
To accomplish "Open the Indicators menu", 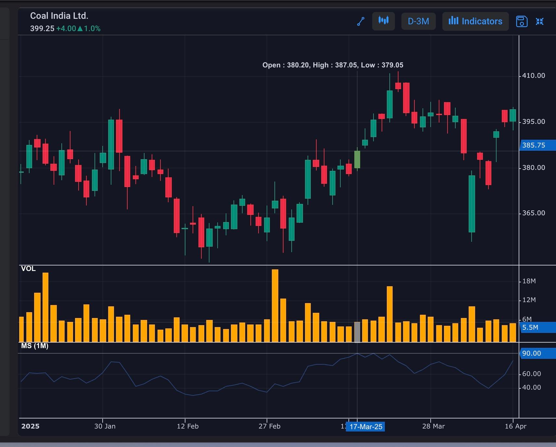I will (475, 21).
